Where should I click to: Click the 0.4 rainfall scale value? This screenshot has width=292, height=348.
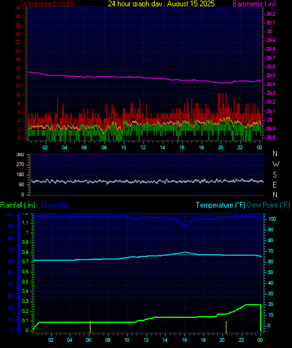(25, 291)
